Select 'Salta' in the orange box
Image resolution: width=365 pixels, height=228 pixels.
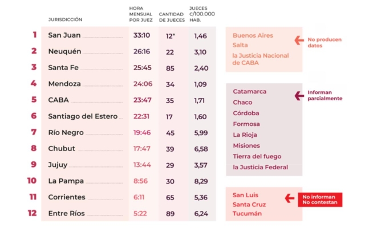pos(241,45)
